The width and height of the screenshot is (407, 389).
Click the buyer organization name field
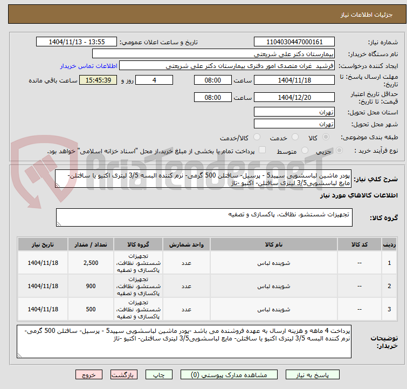[213, 54]
